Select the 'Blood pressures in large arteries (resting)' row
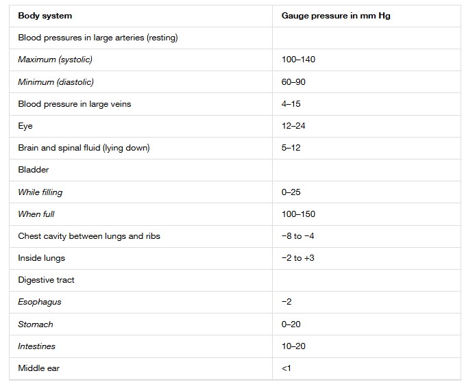The width and height of the screenshot is (464, 384). tap(235, 38)
